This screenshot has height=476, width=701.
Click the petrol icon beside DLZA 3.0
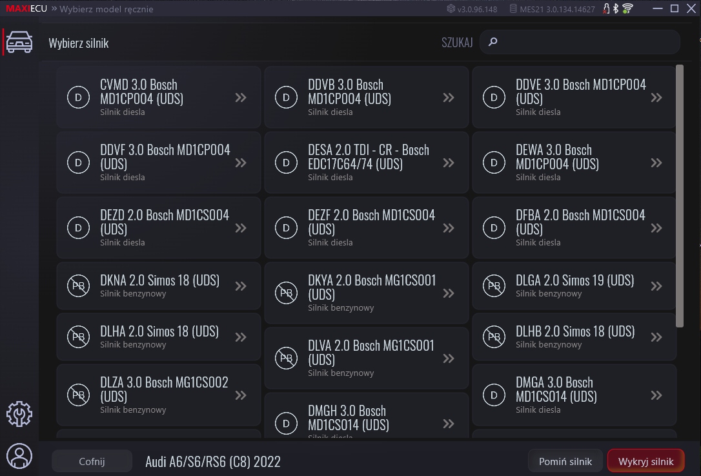pyautogui.click(x=79, y=395)
